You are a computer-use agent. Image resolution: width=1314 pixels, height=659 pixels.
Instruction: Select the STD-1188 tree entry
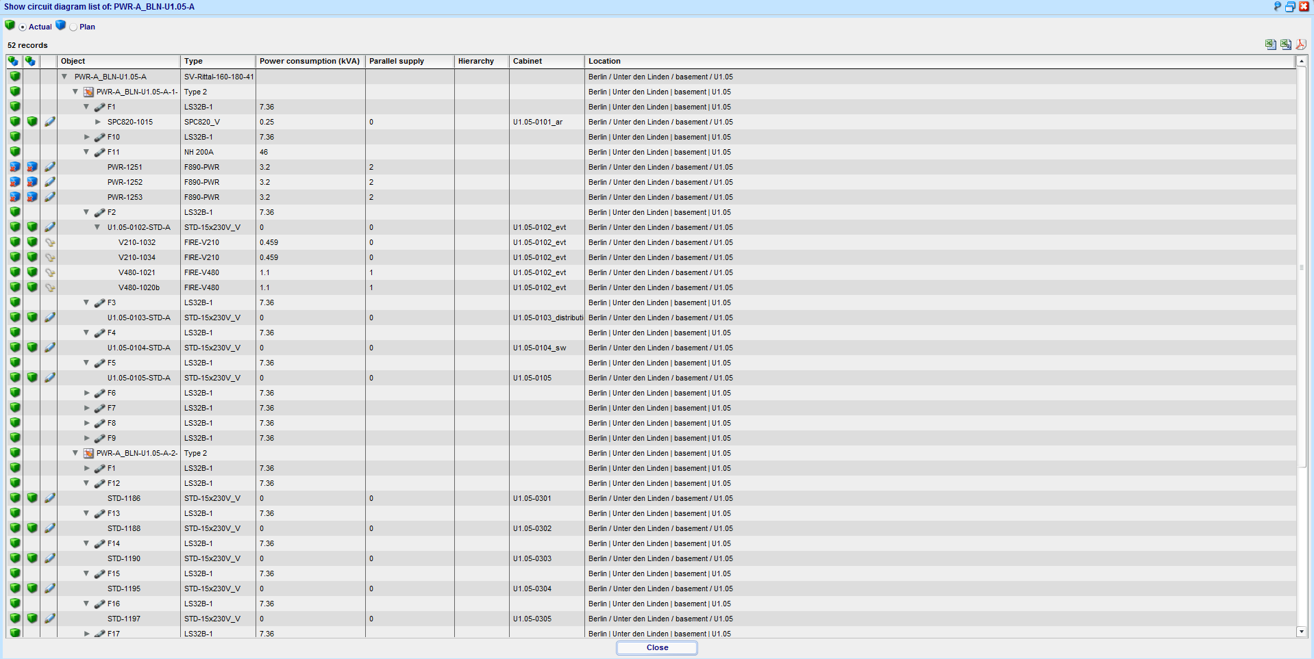coord(124,528)
